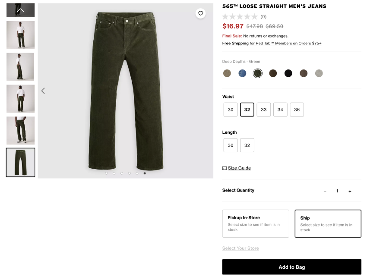The width and height of the screenshot is (367, 280).
Task: Click the previous image arrow
Action: [x=43, y=91]
